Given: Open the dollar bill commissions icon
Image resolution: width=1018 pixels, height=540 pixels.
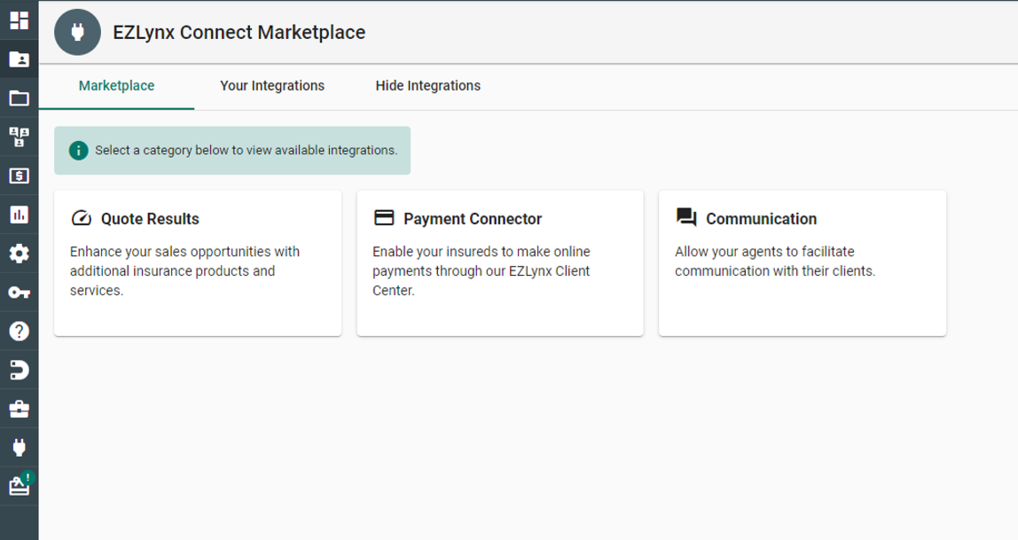Looking at the screenshot, I should point(19,176).
